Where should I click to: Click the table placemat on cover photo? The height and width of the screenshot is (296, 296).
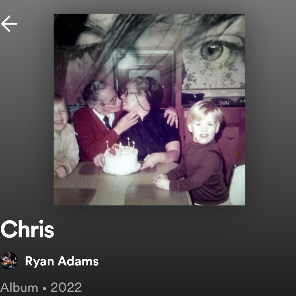157,194
